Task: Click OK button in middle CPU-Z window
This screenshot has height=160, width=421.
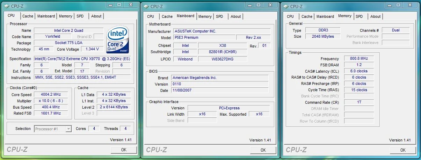Action: [263, 150]
